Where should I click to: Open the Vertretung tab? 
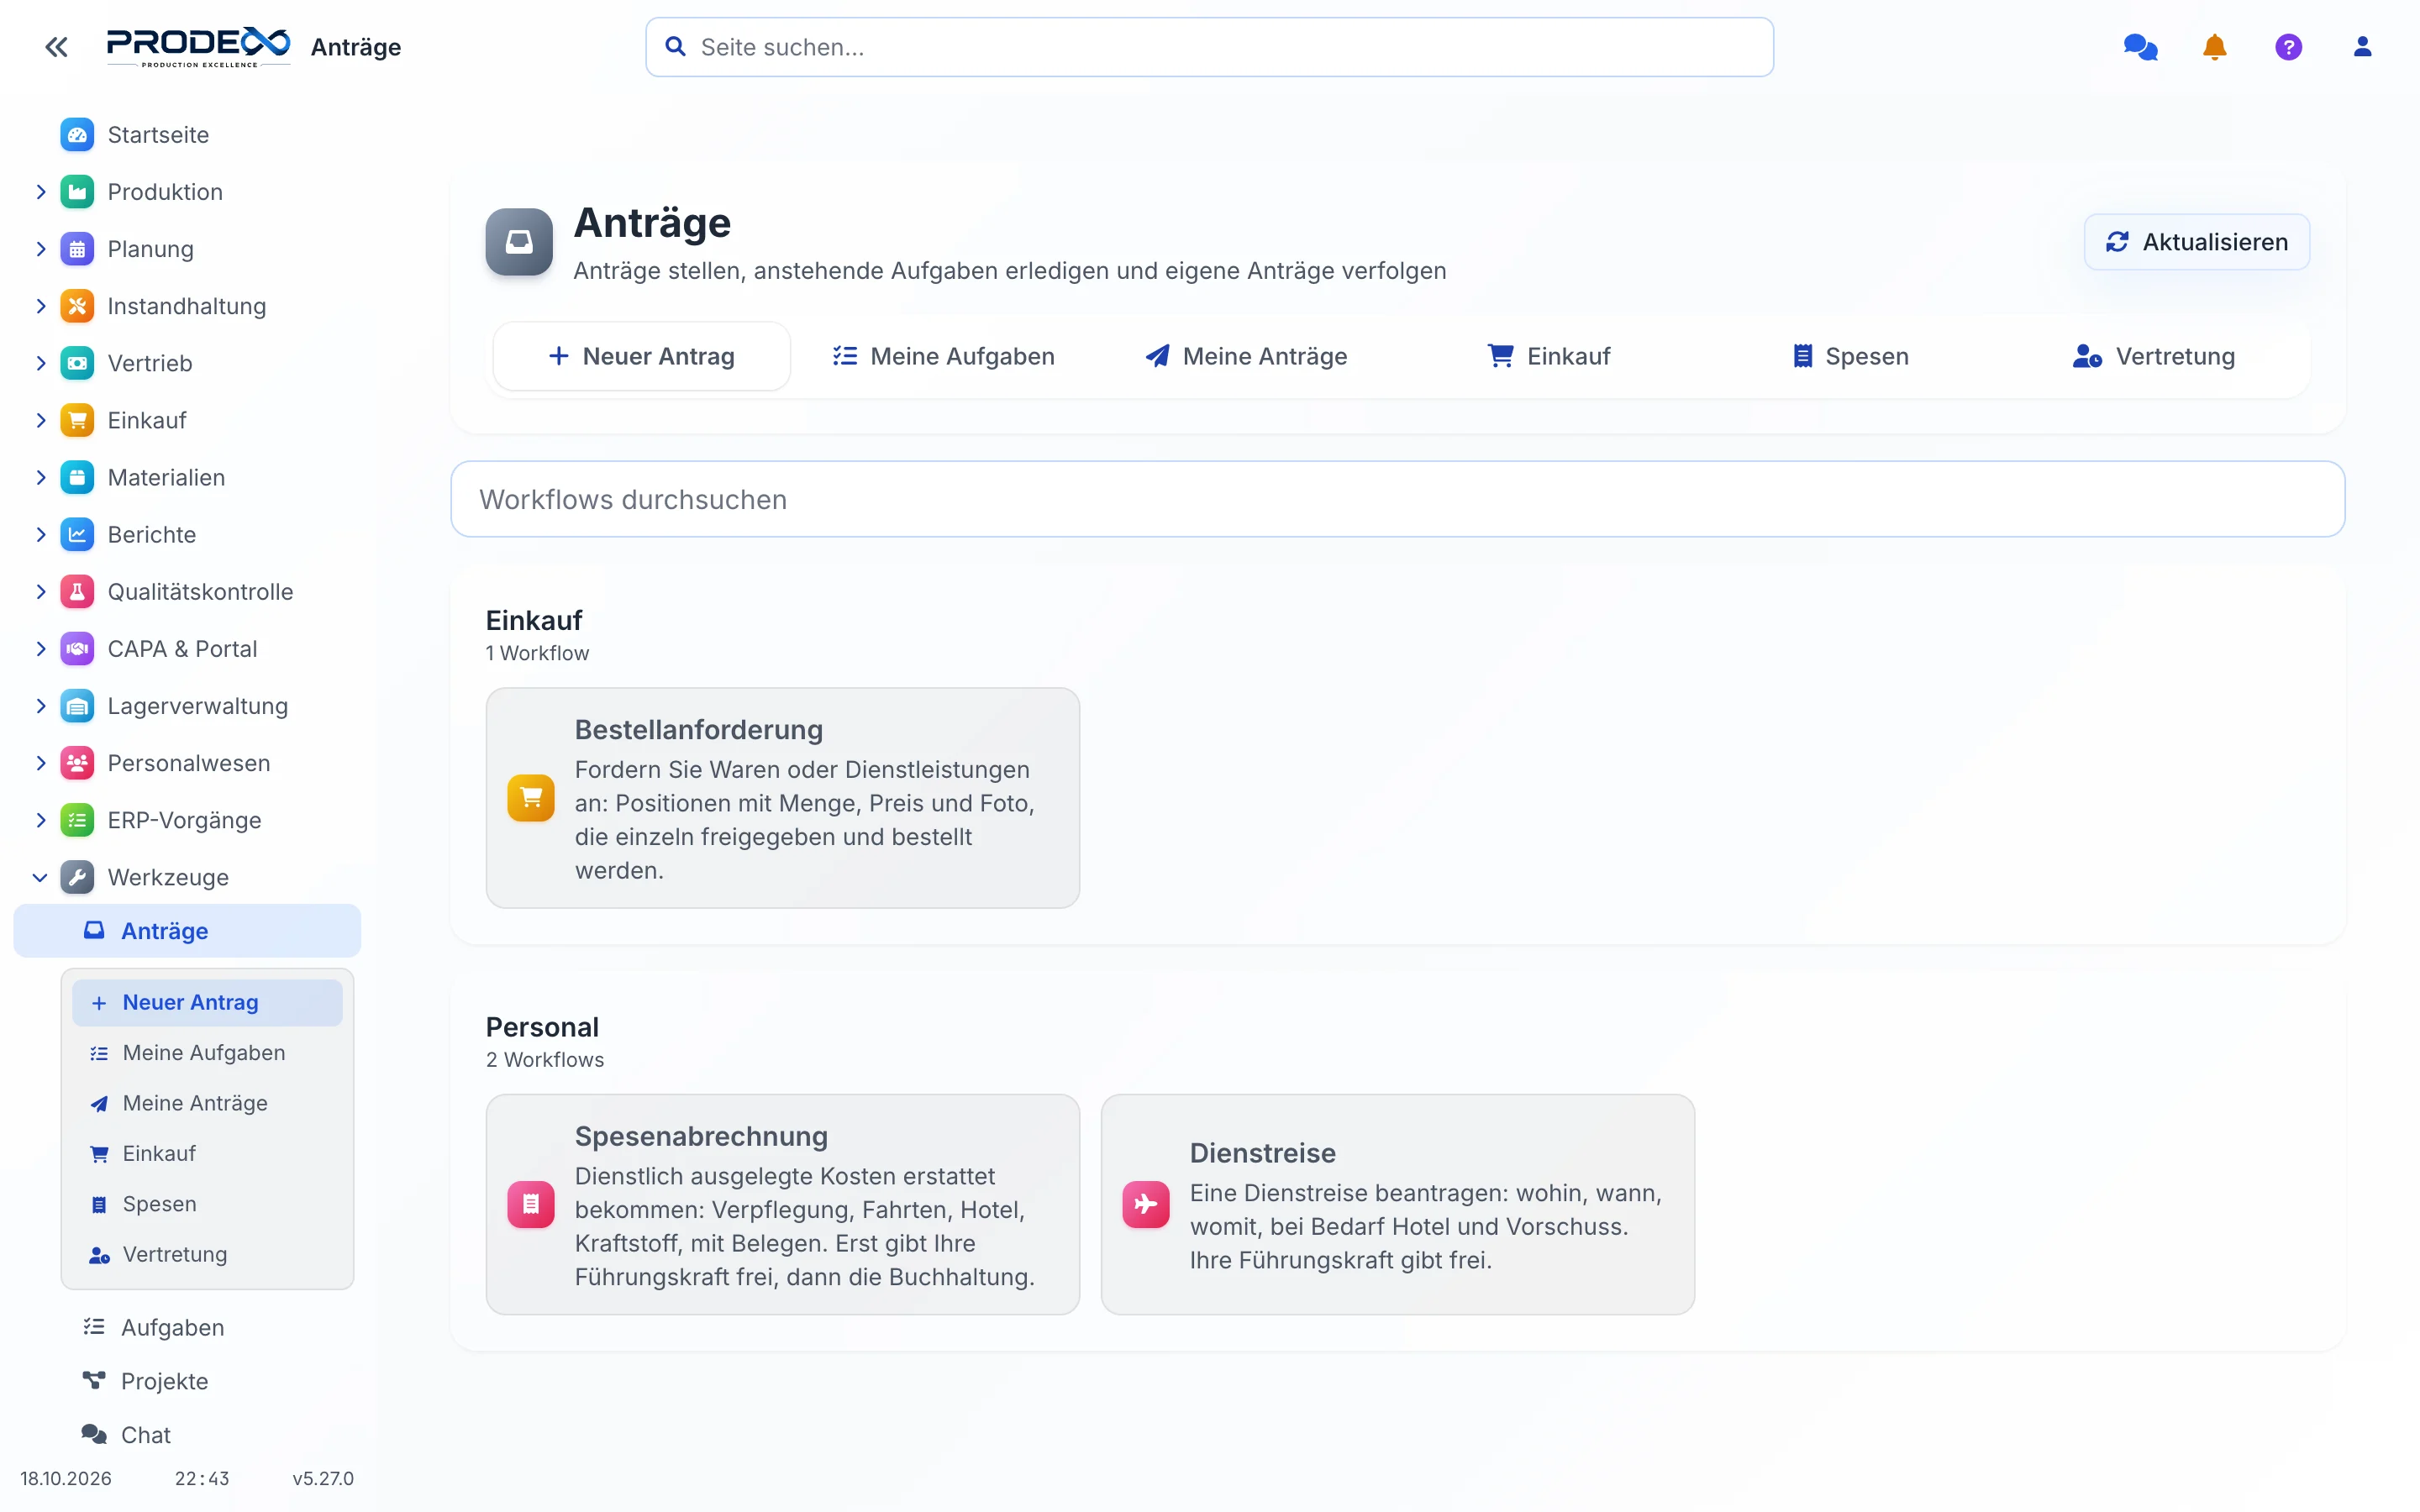2153,356
